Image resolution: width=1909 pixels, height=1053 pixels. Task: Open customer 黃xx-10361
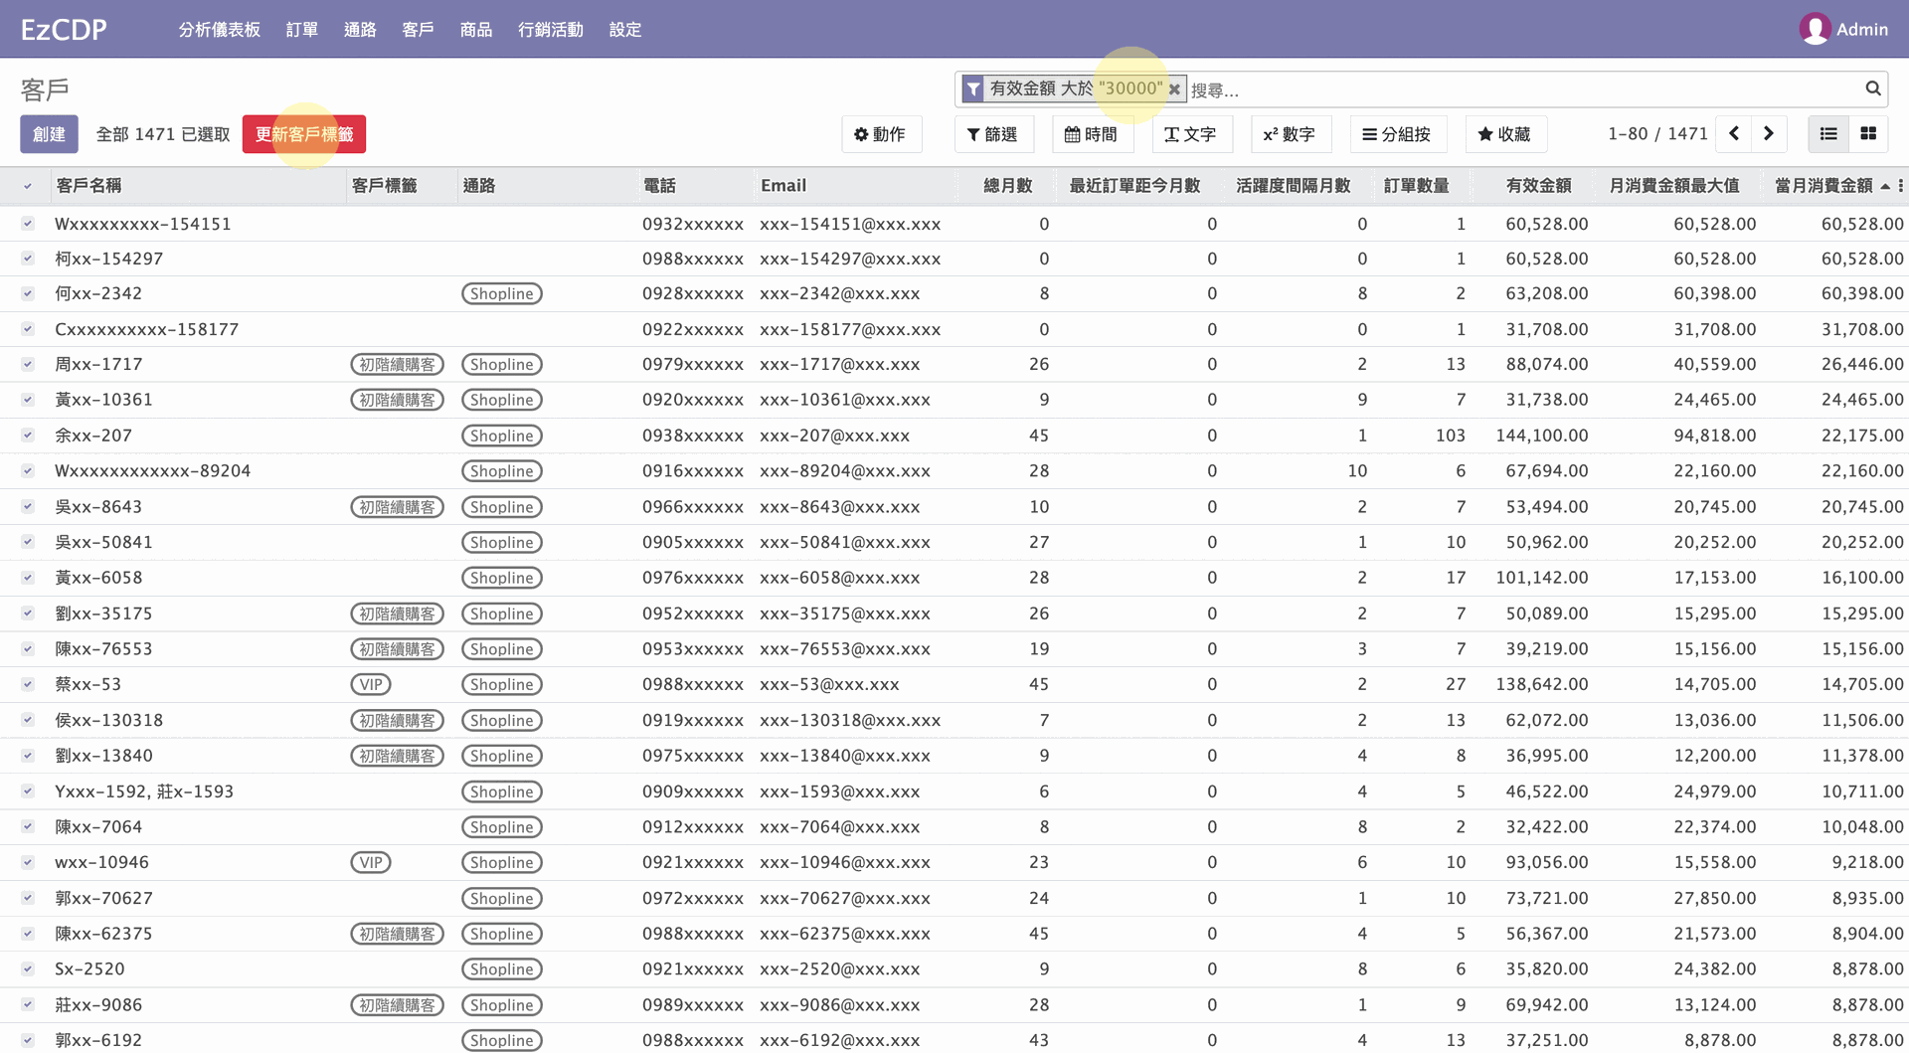pyautogui.click(x=103, y=400)
